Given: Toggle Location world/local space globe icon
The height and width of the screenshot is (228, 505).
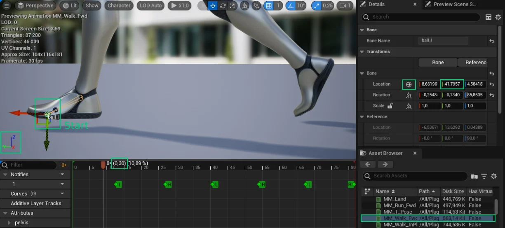Looking at the screenshot, I should pyautogui.click(x=409, y=84).
